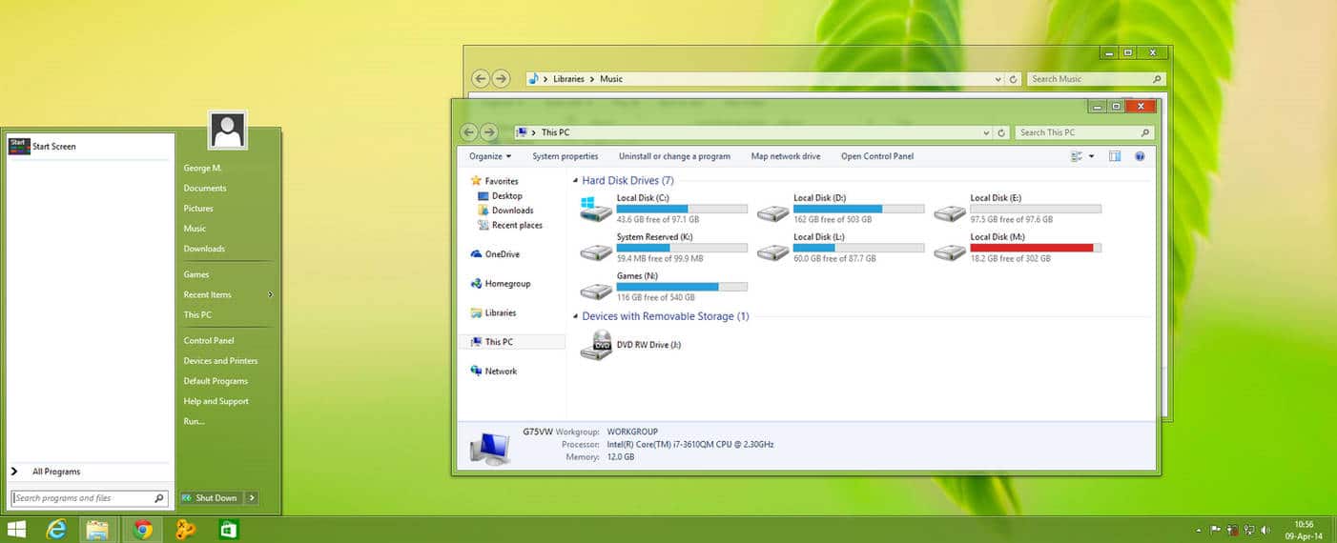Launch Google Chrome from the taskbar
Image resolution: width=1337 pixels, height=543 pixels.
click(x=143, y=530)
